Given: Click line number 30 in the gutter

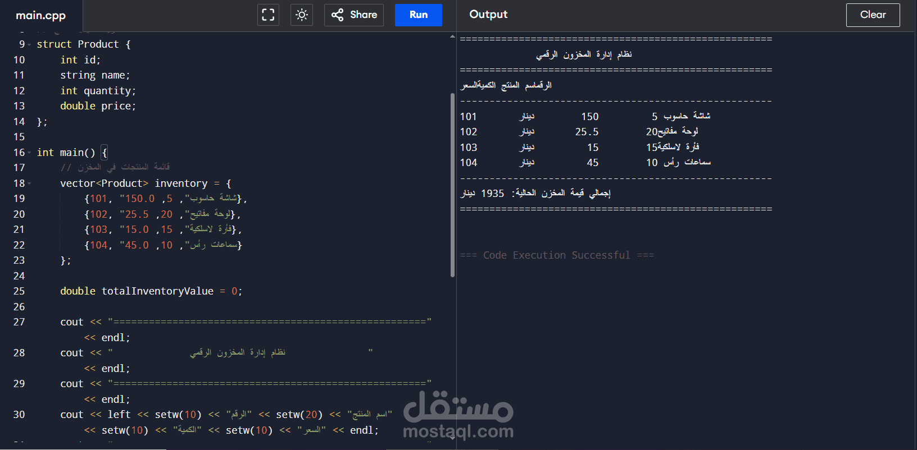Looking at the screenshot, I should (x=19, y=415).
